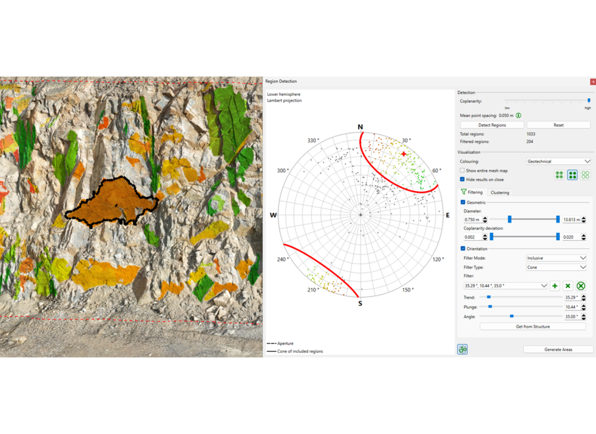Select the filled-circles region display icon
This screenshot has height=434, width=596.
click(572, 175)
